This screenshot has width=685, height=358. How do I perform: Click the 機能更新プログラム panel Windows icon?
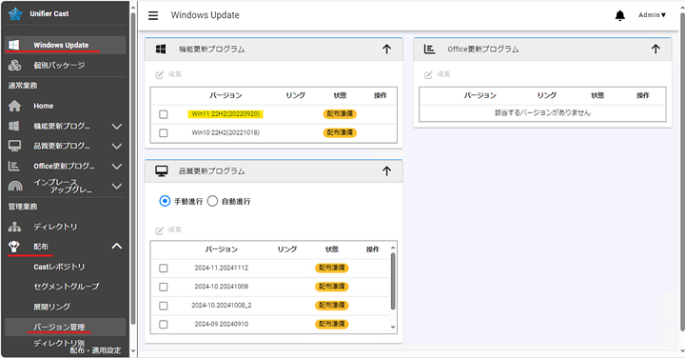(x=161, y=49)
